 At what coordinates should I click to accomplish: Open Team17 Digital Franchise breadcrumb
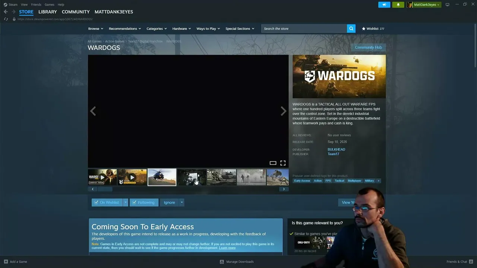(x=145, y=41)
